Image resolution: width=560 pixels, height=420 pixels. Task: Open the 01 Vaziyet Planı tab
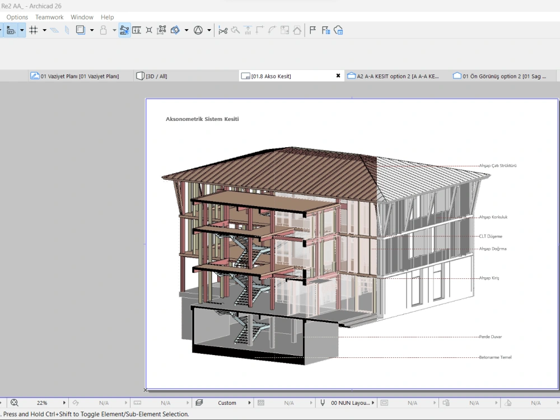point(78,75)
